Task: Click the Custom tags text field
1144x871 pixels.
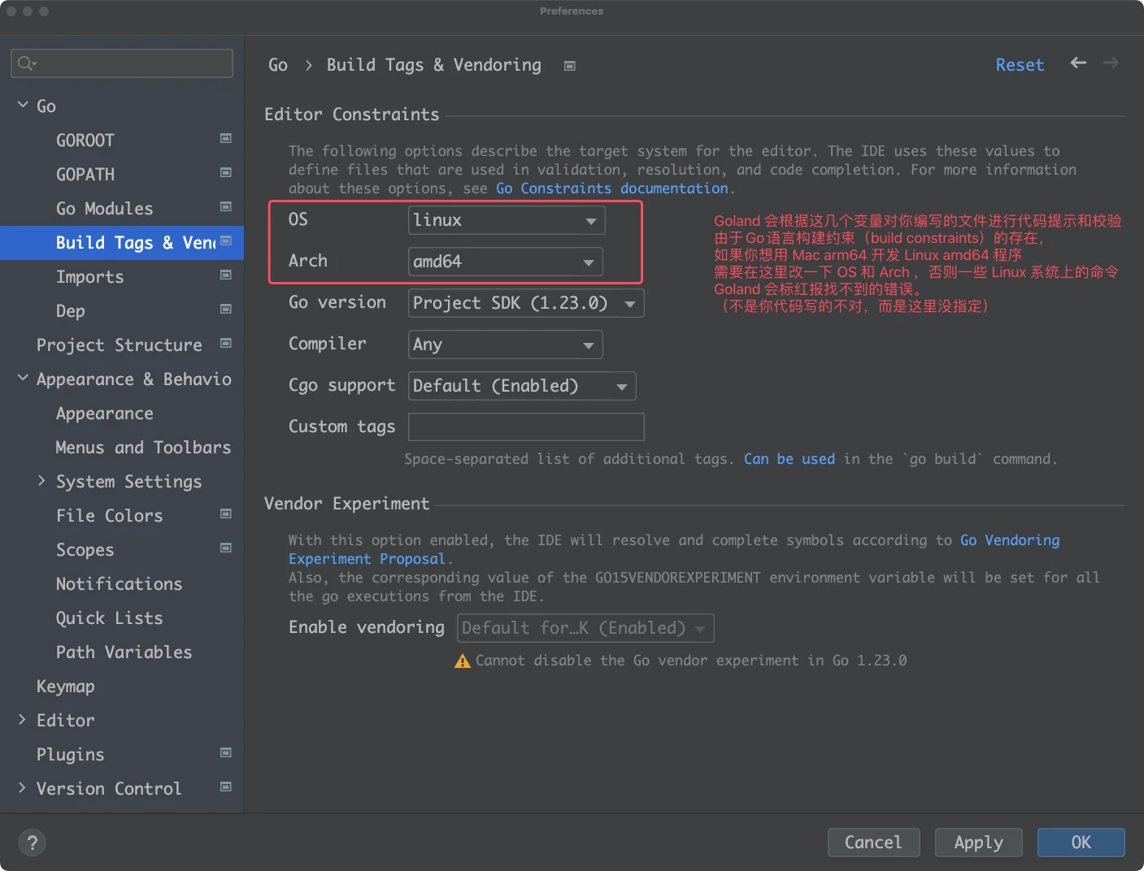Action: point(525,427)
